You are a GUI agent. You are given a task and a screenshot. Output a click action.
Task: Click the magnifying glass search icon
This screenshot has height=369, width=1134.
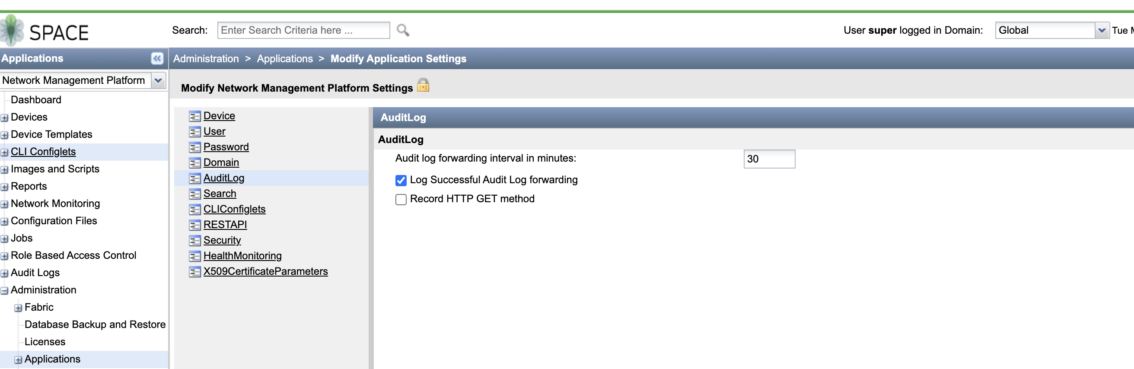[x=402, y=30]
